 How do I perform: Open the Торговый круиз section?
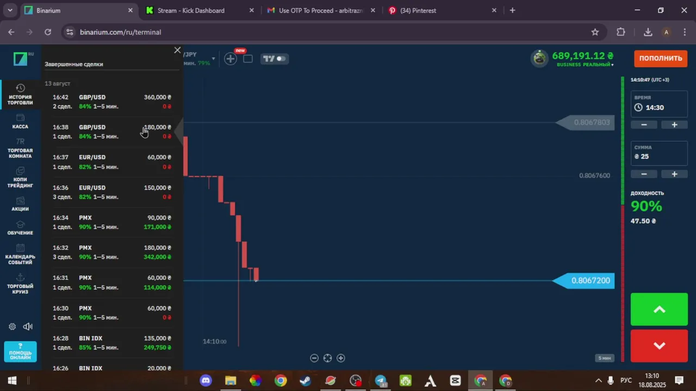point(20,284)
